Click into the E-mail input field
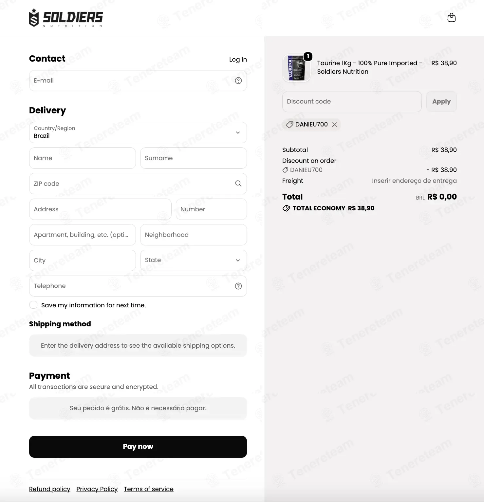The height and width of the screenshot is (502, 484). click(x=138, y=81)
